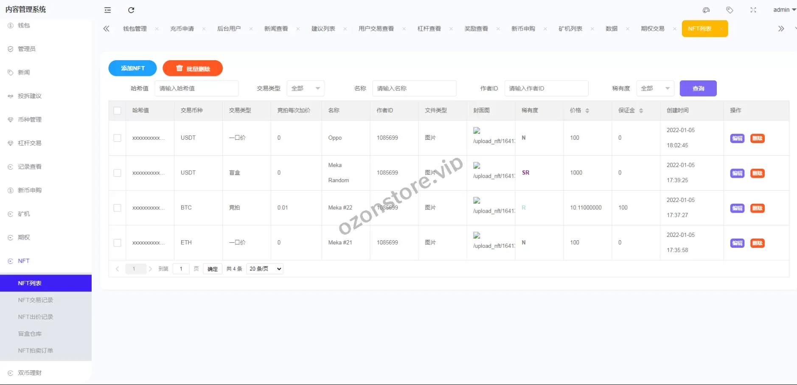The height and width of the screenshot is (385, 797).
Task: Select the Oppo row checkbox
Action: click(x=118, y=138)
